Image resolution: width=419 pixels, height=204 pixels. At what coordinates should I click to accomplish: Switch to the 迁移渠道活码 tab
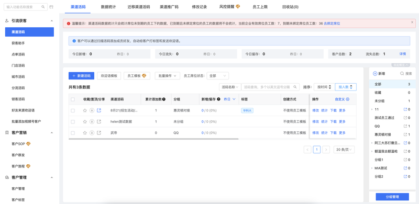tap(139, 7)
